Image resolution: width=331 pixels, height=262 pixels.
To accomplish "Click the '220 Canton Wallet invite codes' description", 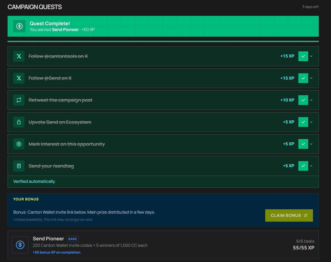I will pos(90,245).
